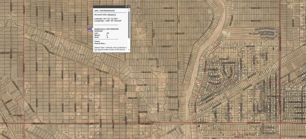This screenshot has height=139, width=306.
Task: Click the popup scrollbar up arrow
Action: pos(129,10)
